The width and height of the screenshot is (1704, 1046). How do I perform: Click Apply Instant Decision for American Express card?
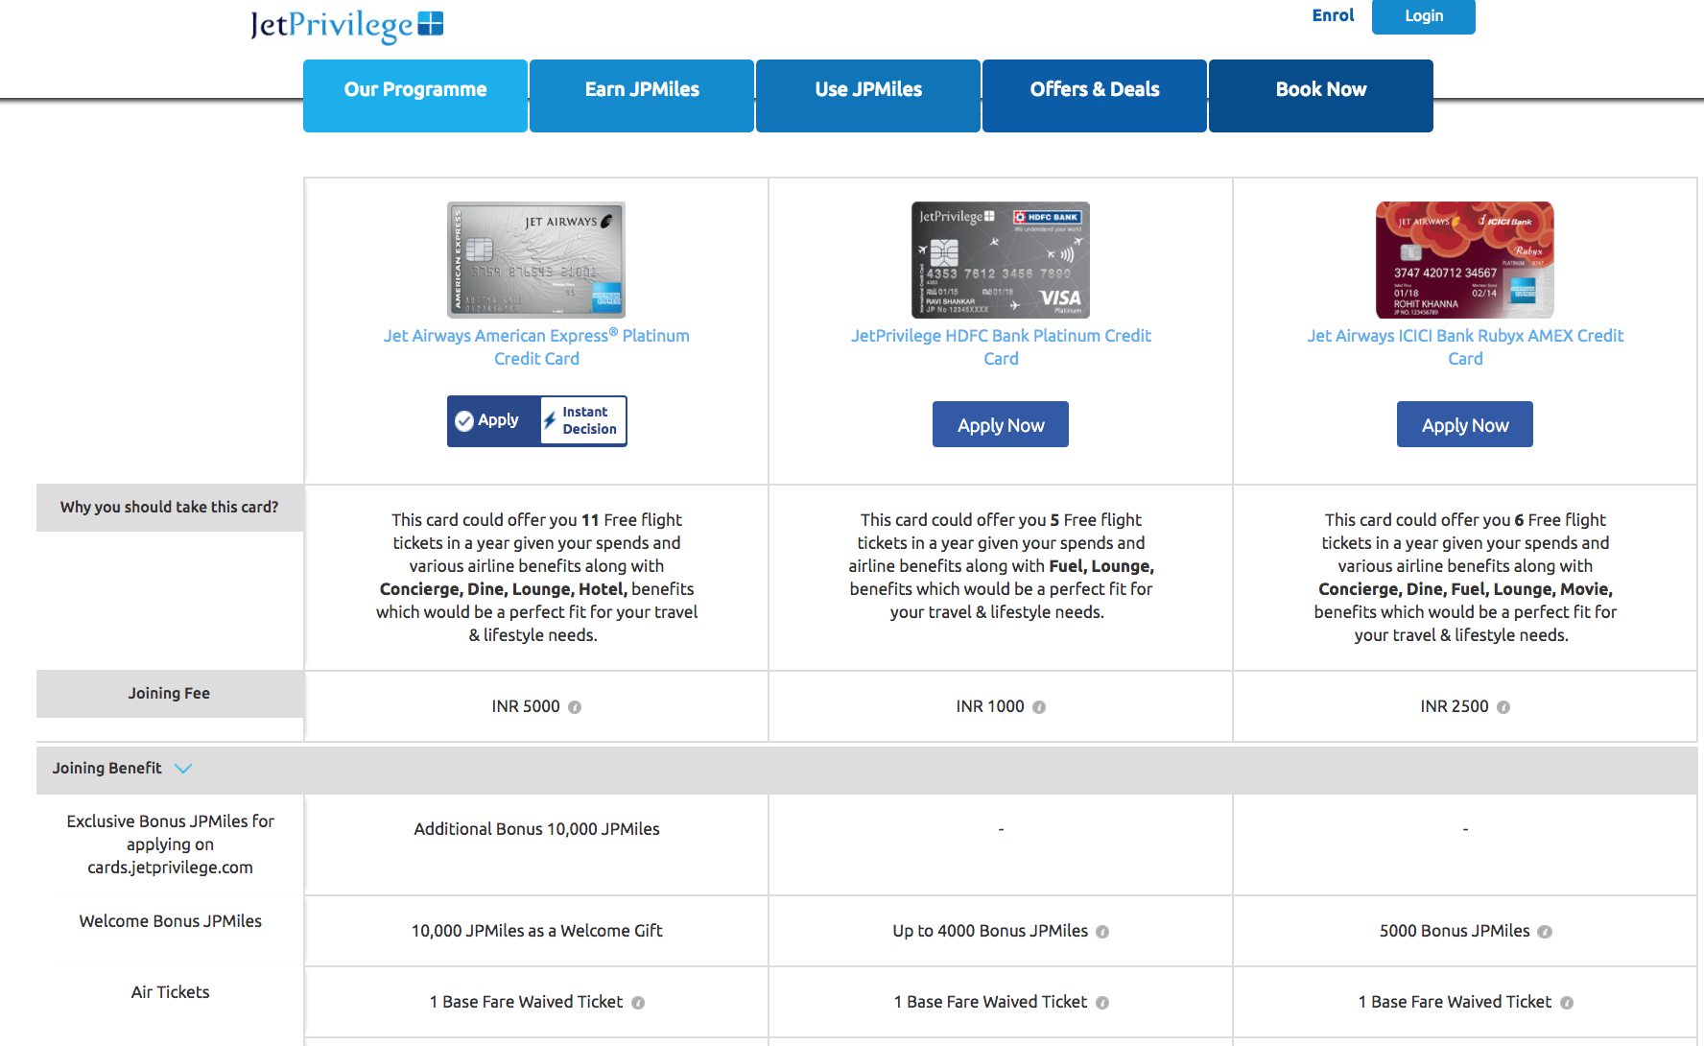537,421
